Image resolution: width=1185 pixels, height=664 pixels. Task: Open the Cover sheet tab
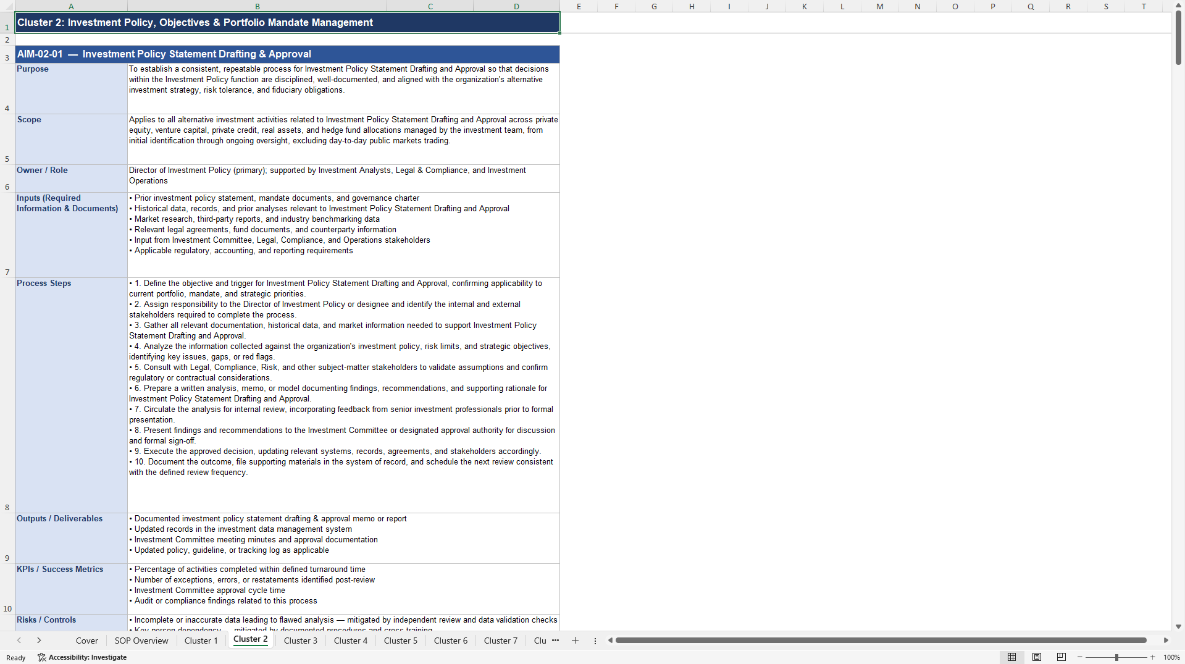87,641
